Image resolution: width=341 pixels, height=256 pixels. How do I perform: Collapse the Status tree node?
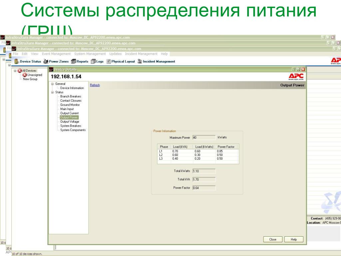click(52, 92)
